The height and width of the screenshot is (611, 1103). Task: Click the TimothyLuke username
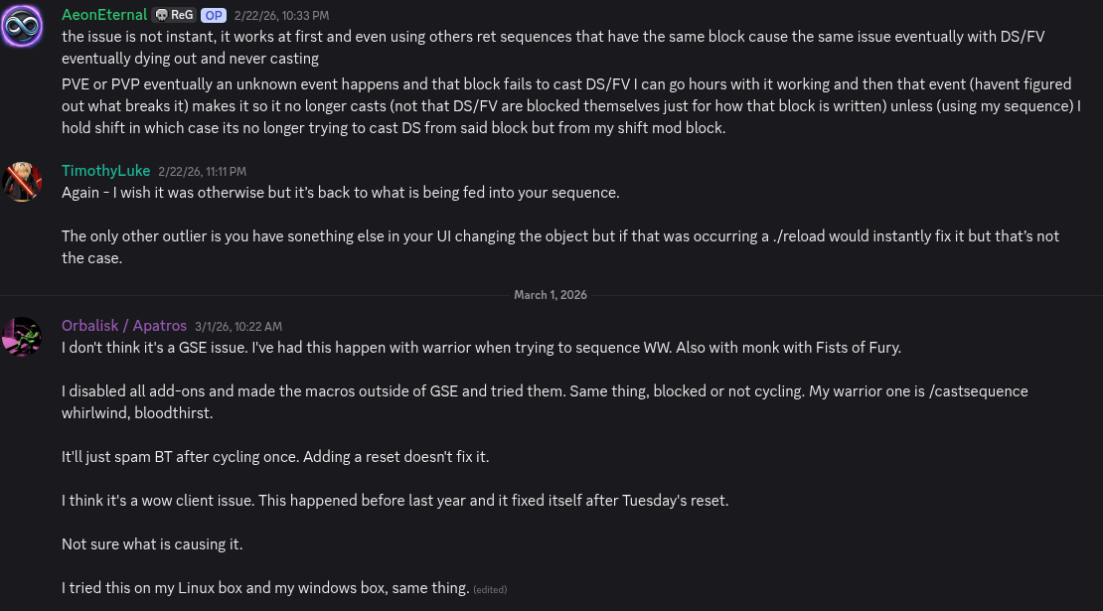point(105,171)
